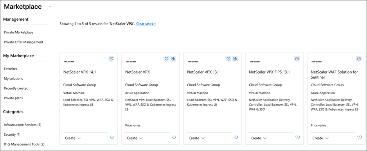This screenshot has height=151, width=367.
Task: Expand Create dropdown on NetScaler WAF Solution card
Action: tap(320, 138)
